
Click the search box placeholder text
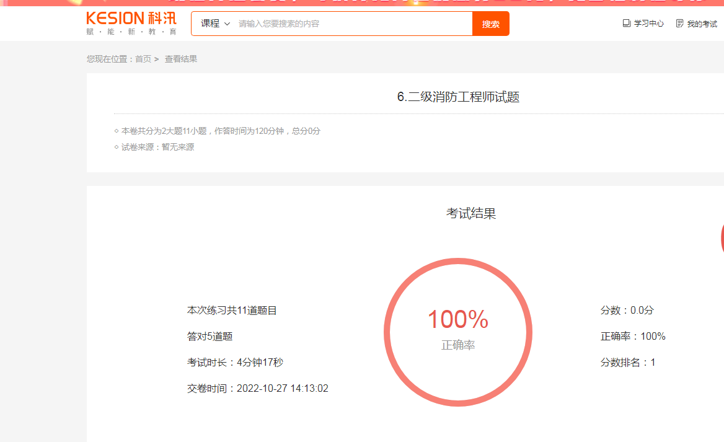click(279, 24)
